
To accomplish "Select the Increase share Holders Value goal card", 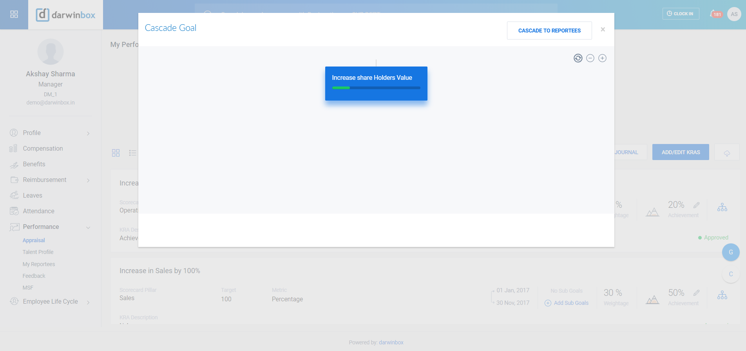I will click(x=376, y=83).
